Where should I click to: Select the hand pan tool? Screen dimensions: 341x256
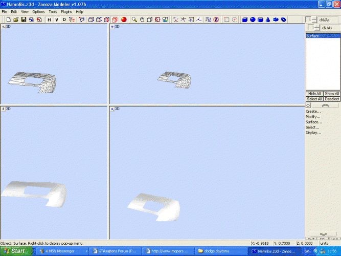tap(142, 19)
